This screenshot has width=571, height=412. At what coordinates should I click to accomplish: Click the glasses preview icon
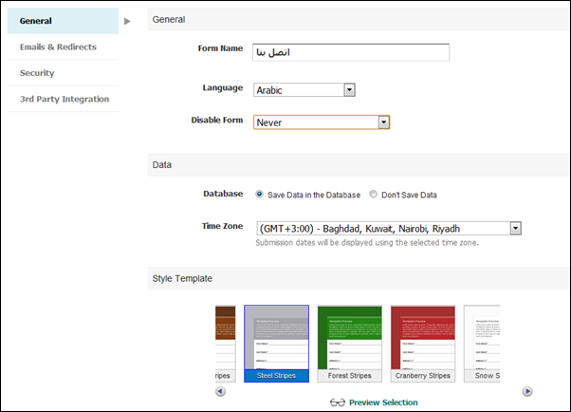(337, 403)
